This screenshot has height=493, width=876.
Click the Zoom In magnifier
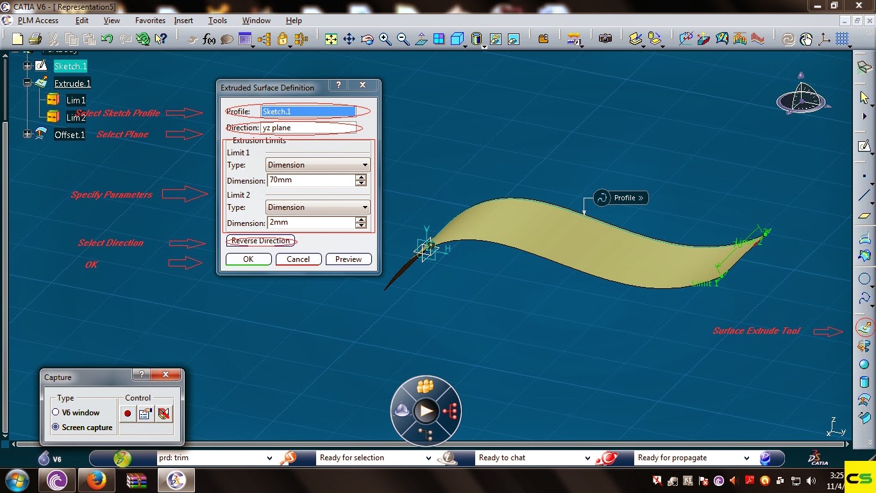(x=385, y=39)
